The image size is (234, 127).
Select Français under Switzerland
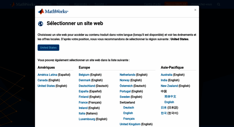pos(129,119)
